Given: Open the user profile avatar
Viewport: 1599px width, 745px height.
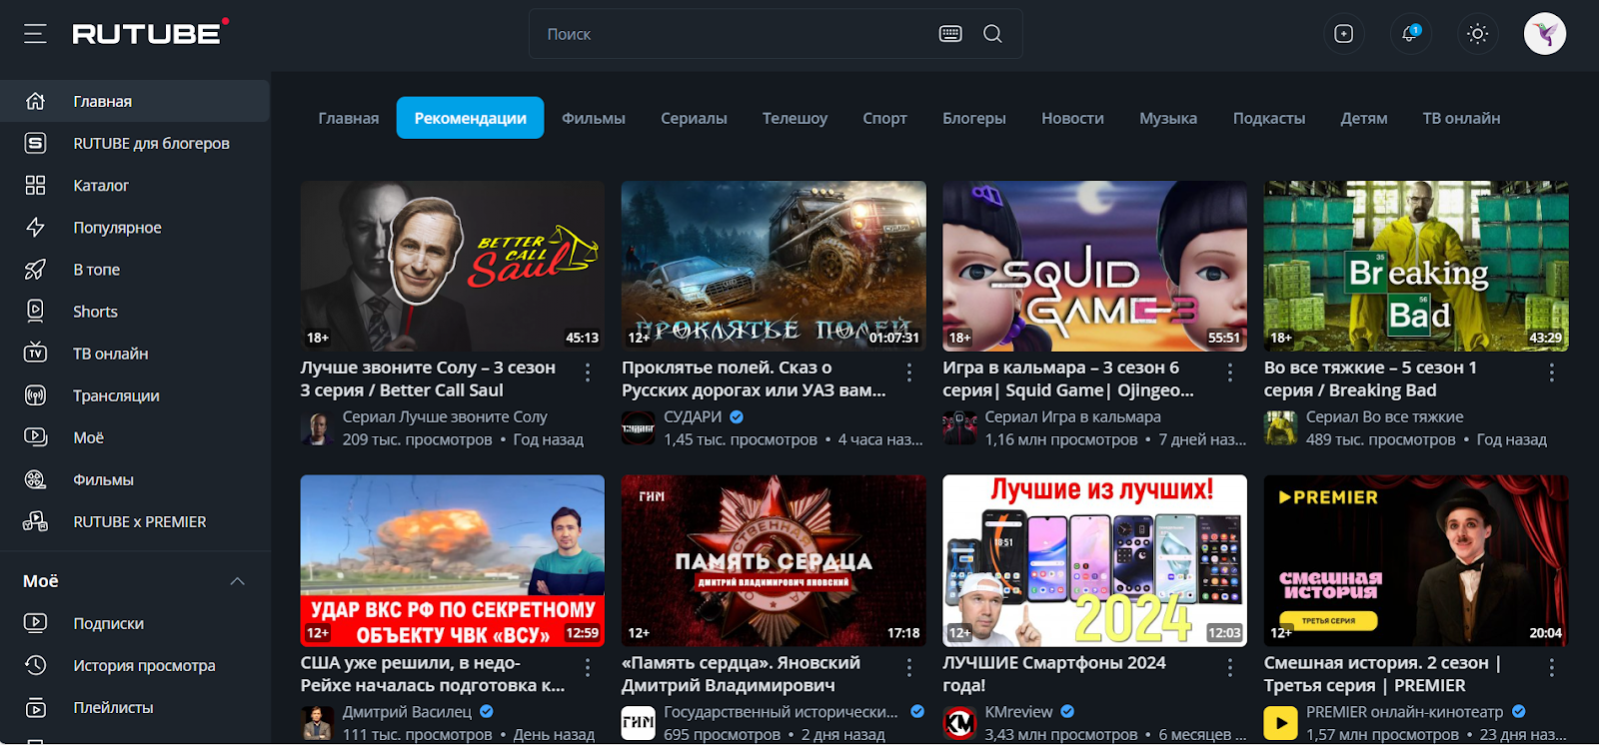Looking at the screenshot, I should (1544, 34).
